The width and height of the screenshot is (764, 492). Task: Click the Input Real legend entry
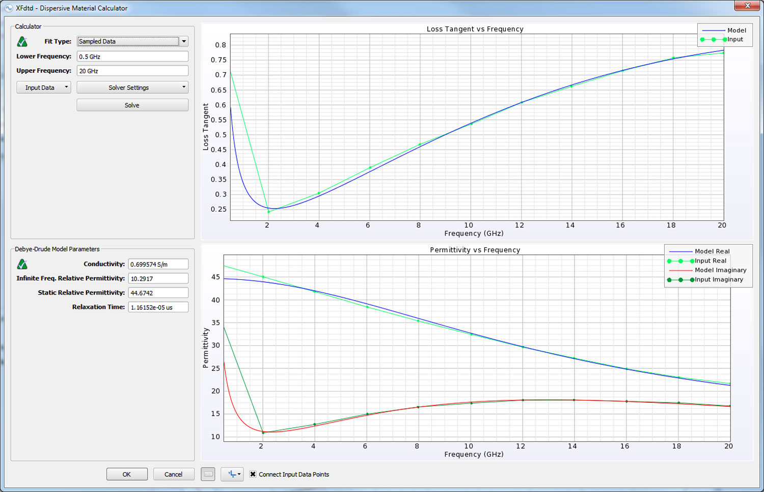(697, 261)
